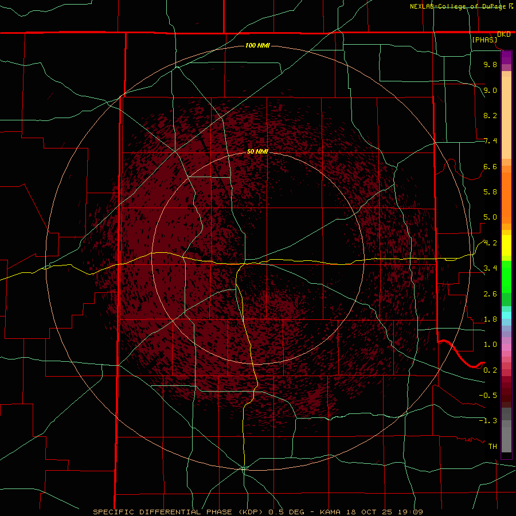Viewport: 516px width, 516px height.
Task: Click the TH threshold label on scale
Action: click(x=492, y=447)
